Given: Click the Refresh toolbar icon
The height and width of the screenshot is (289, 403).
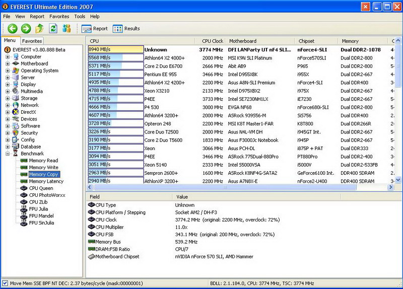Looking at the screenshot, I should (53, 29).
